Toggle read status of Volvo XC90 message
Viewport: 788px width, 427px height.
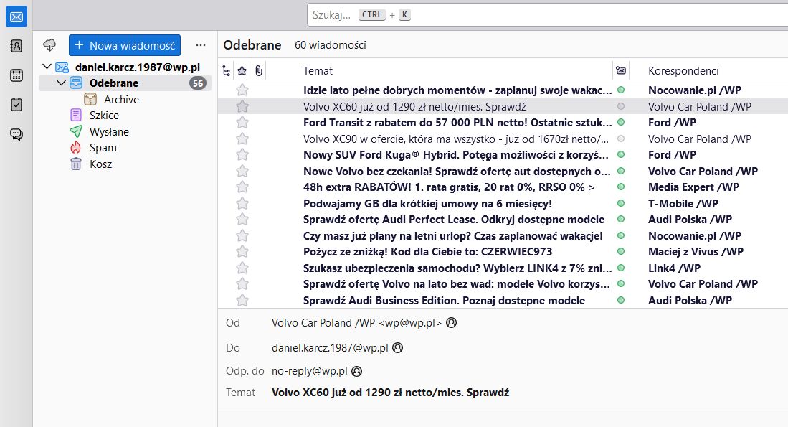point(621,139)
